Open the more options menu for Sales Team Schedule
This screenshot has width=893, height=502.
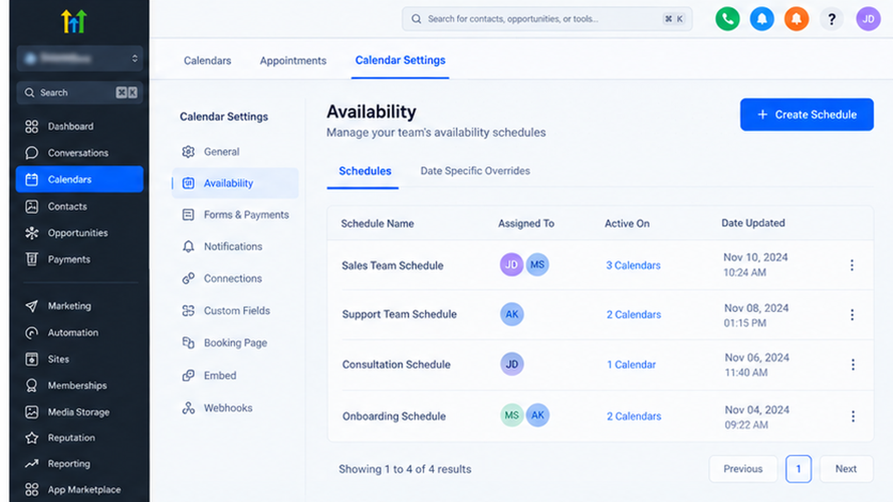coord(852,265)
